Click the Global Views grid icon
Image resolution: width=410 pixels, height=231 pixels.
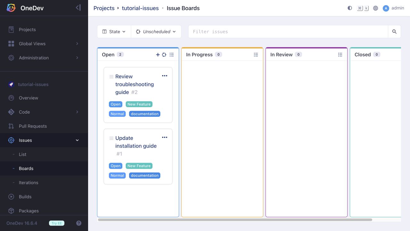(11, 44)
